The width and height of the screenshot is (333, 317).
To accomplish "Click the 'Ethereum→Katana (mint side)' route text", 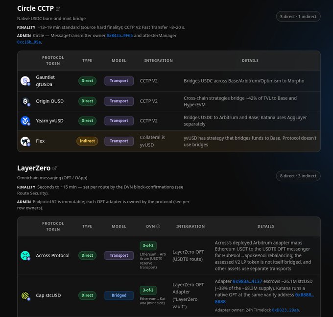I will (x=152, y=301).
